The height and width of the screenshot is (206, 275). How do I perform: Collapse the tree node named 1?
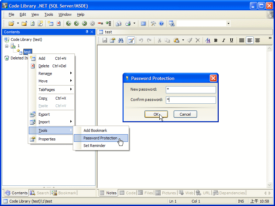7,46
